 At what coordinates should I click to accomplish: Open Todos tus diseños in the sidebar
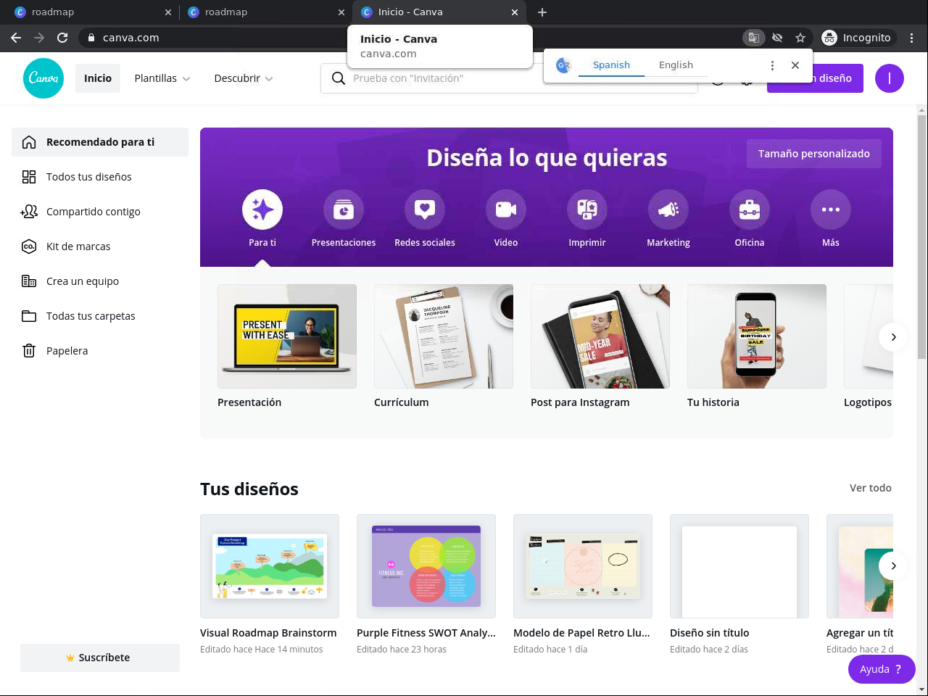pyautogui.click(x=100, y=177)
